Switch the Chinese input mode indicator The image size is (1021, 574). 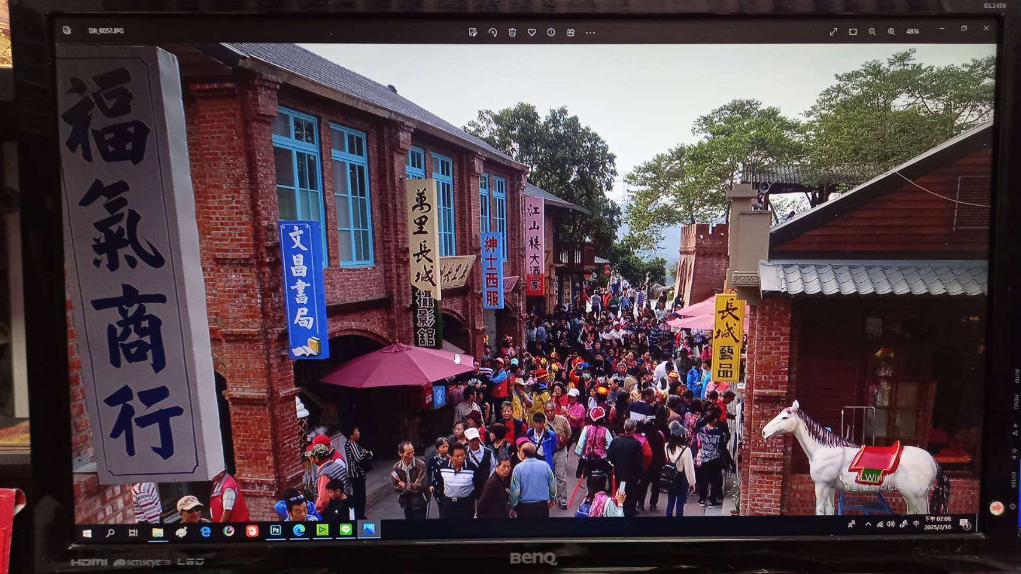coord(916,524)
